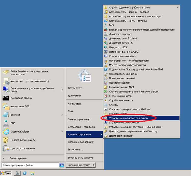Select Обозреватель хранилищ entry
191x176 pixels.
[x=141, y=74]
